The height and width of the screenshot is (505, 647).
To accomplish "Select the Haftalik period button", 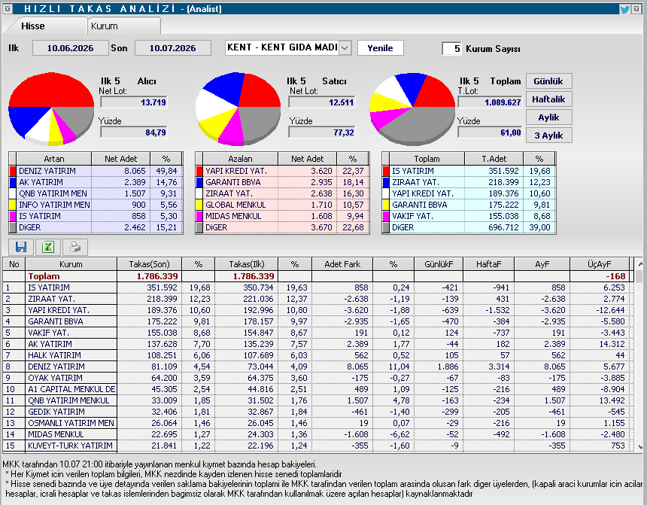I will click(548, 99).
